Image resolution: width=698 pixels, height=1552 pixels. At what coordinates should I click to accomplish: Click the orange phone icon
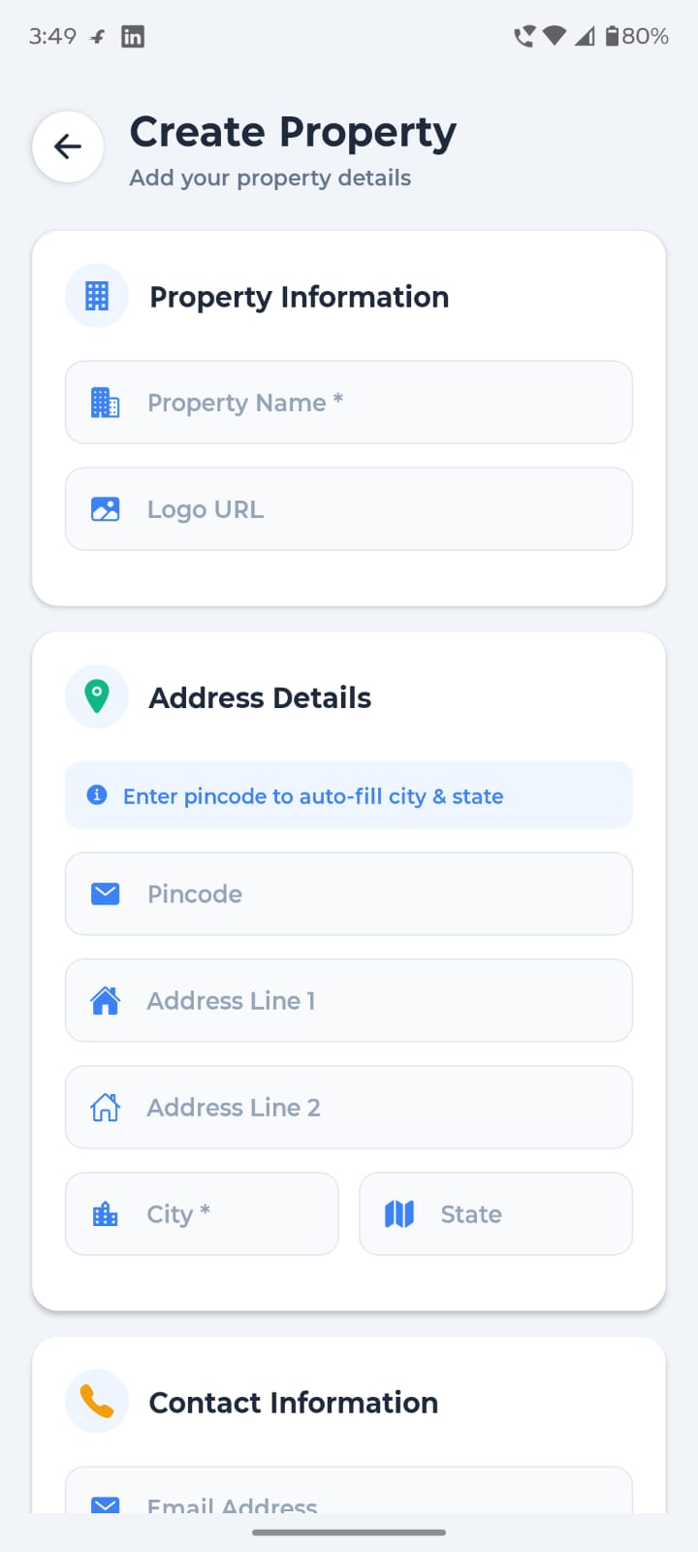coord(97,1402)
